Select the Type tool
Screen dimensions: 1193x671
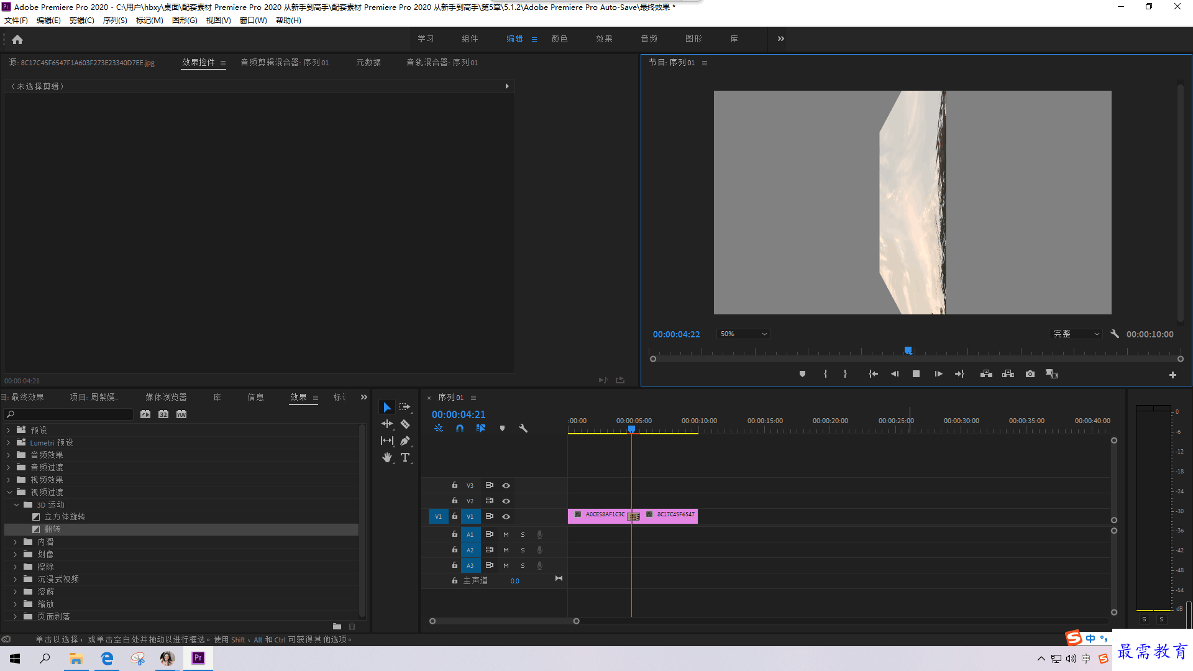coord(405,457)
